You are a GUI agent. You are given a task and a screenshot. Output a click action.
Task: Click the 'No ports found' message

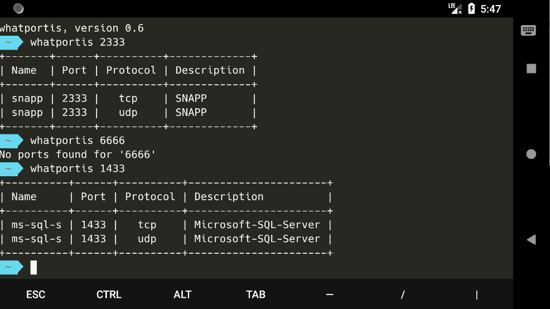coord(78,154)
